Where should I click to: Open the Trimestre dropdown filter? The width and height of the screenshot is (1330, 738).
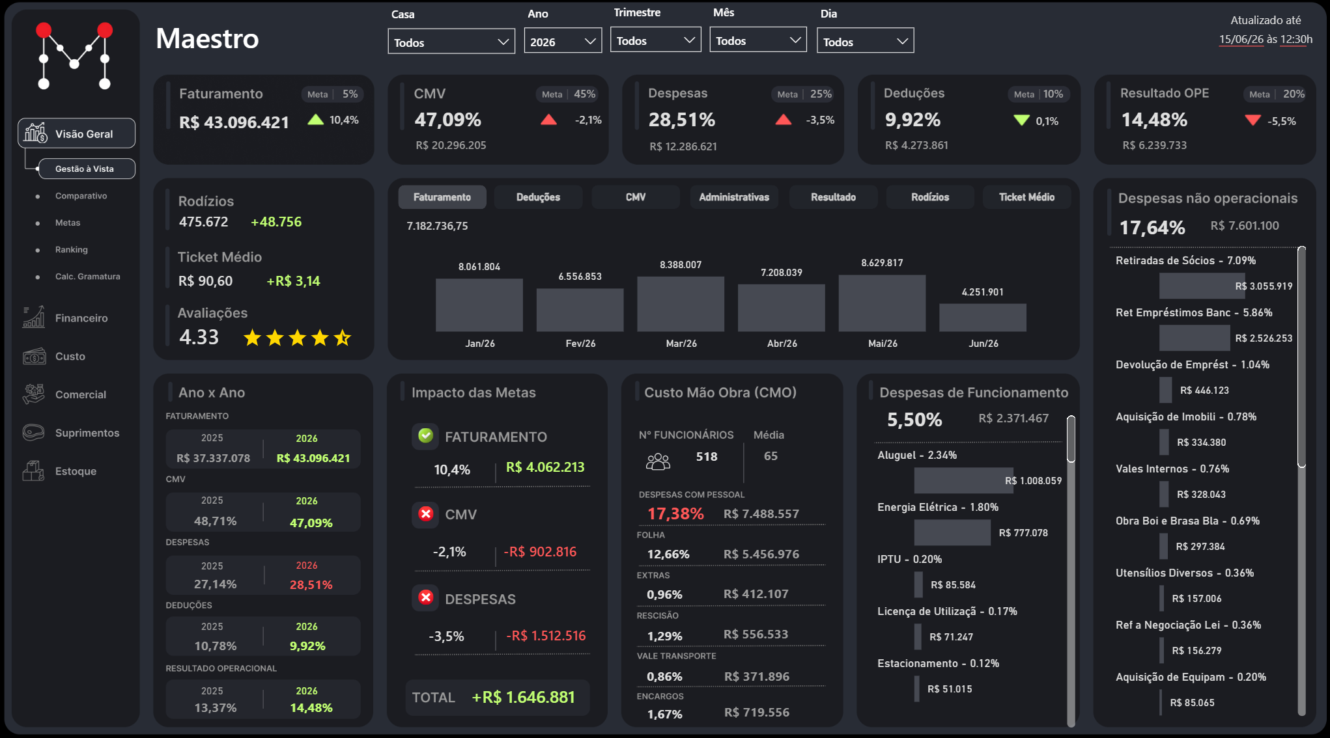tap(655, 40)
